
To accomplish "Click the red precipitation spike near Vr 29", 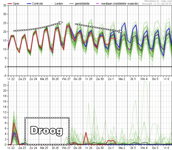I will (86, 133).
